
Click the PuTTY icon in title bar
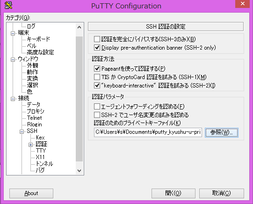[8, 5]
